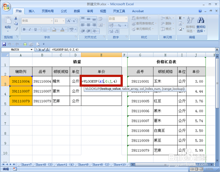Switch to the 公式 (Formulas) tab
Image resolution: width=220 pixels, height=172 pixels.
64,11
